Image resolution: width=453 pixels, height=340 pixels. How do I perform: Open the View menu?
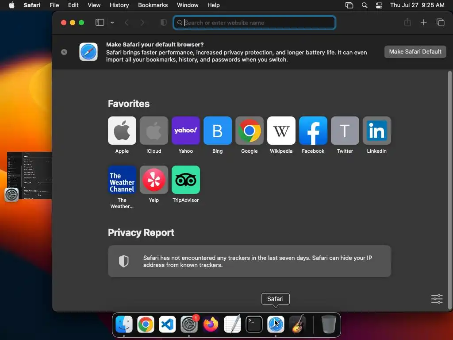click(x=94, y=5)
